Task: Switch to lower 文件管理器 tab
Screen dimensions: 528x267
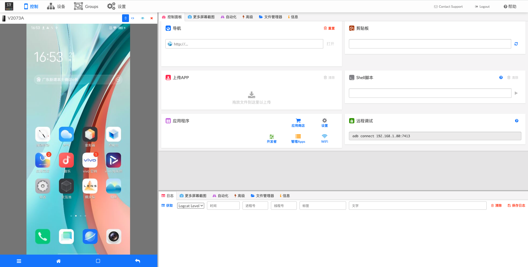Action: (262, 196)
